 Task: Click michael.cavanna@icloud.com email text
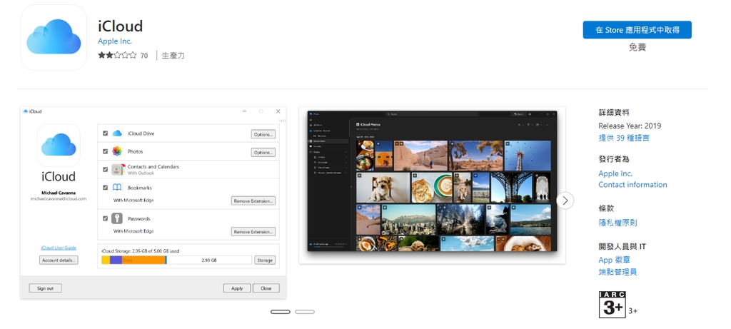pos(59,198)
